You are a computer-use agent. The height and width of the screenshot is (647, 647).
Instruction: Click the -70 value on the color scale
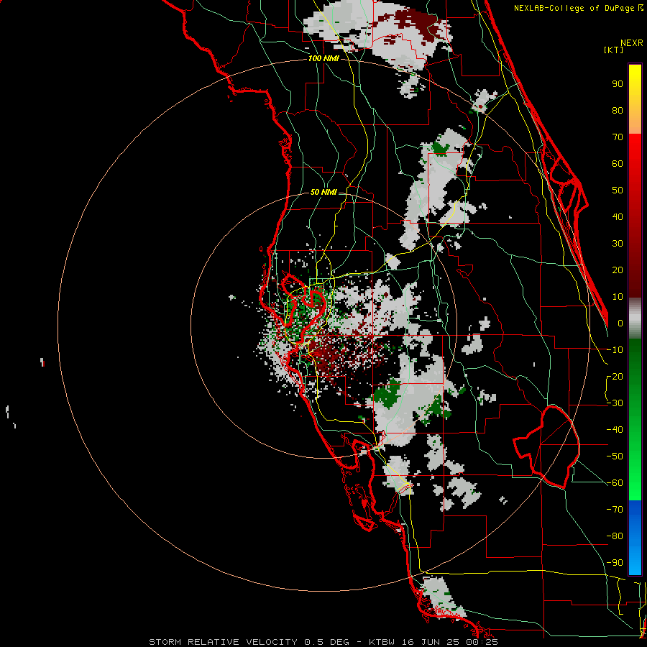coord(615,510)
